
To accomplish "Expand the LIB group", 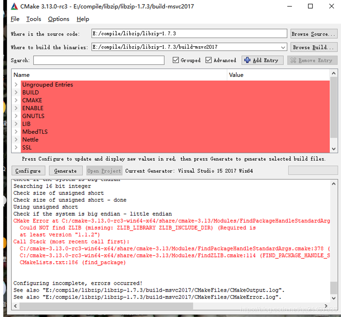I will 16,124.
